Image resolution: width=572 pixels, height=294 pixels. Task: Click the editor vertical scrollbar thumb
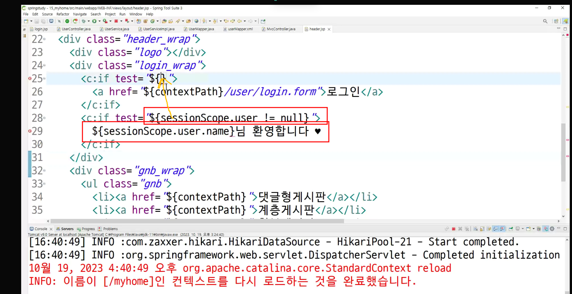[x=563, y=152]
